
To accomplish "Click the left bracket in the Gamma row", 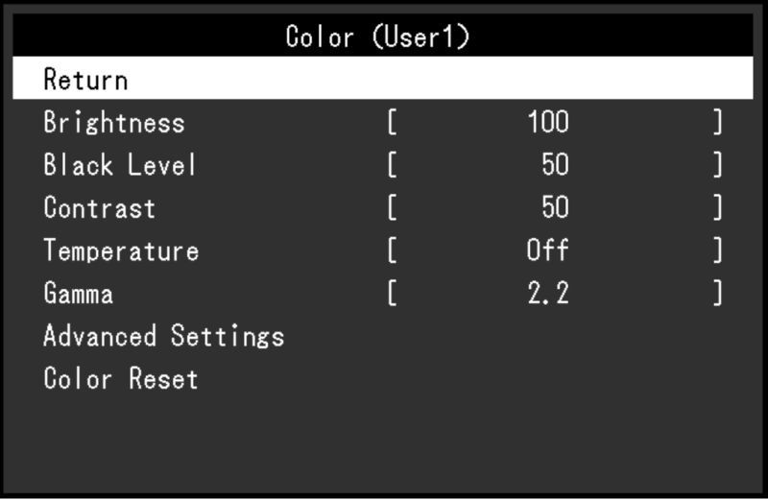I will (x=392, y=294).
